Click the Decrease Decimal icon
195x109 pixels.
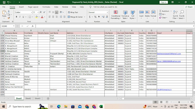107,17
